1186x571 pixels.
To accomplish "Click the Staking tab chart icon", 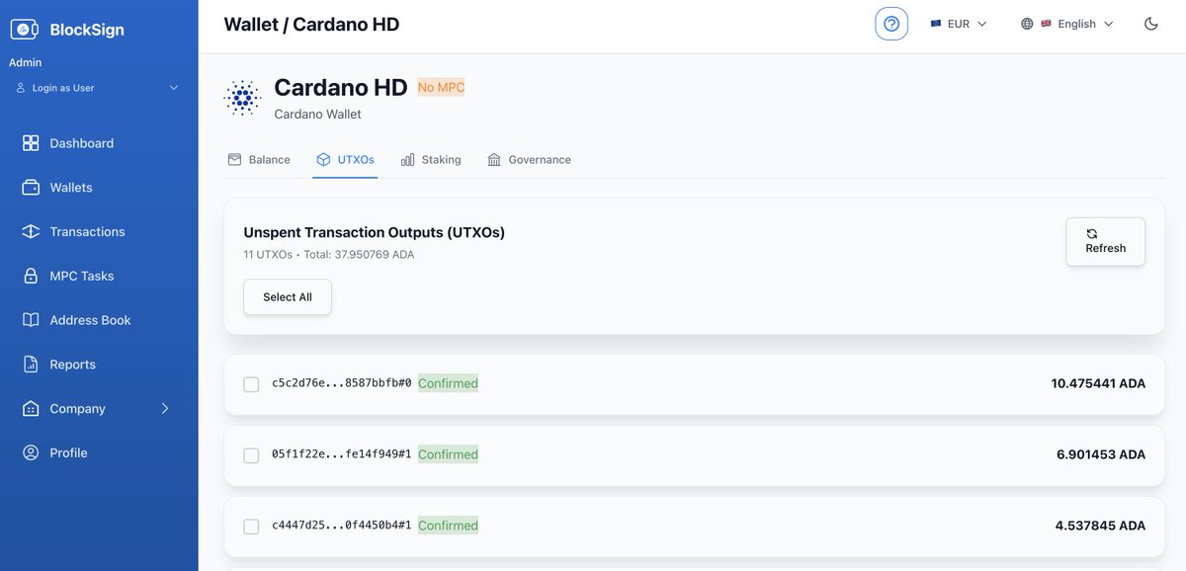I will pyautogui.click(x=407, y=159).
